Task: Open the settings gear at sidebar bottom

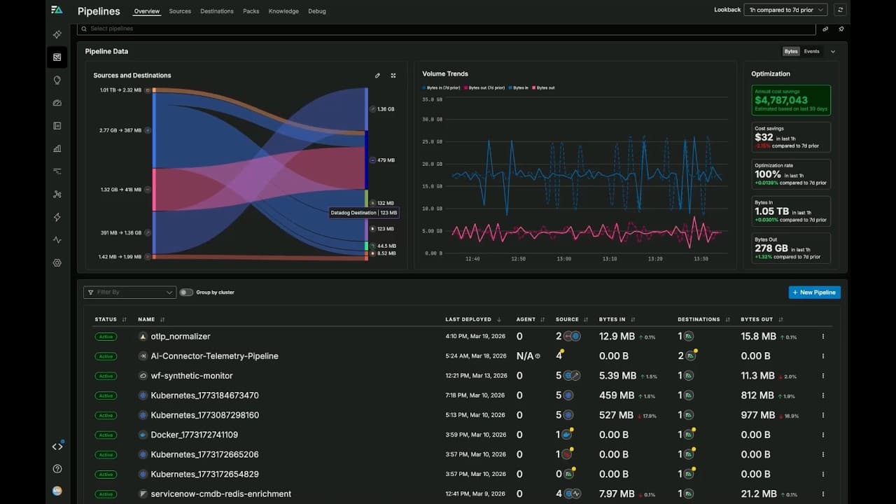Action: pyautogui.click(x=57, y=262)
